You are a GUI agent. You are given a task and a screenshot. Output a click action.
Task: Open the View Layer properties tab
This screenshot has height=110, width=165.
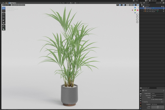point(141,98)
